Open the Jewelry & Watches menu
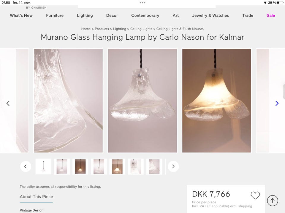The height and width of the screenshot is (213, 285). tap(210, 15)
